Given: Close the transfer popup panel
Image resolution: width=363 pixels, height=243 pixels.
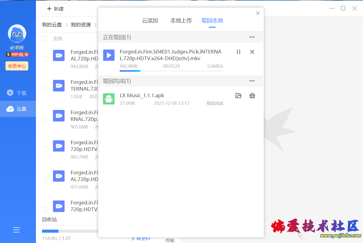Looking at the screenshot, I should coord(258,13).
